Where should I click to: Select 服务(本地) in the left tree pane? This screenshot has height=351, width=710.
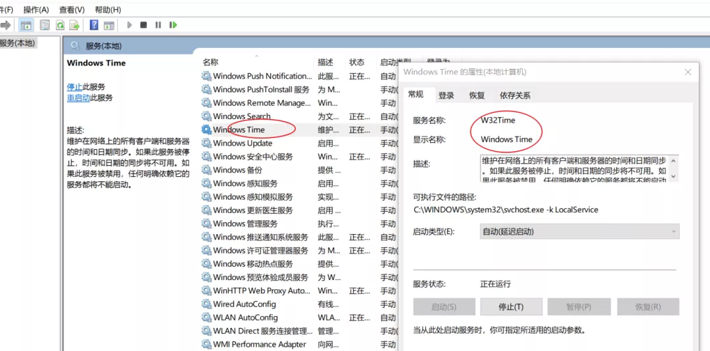(18, 43)
